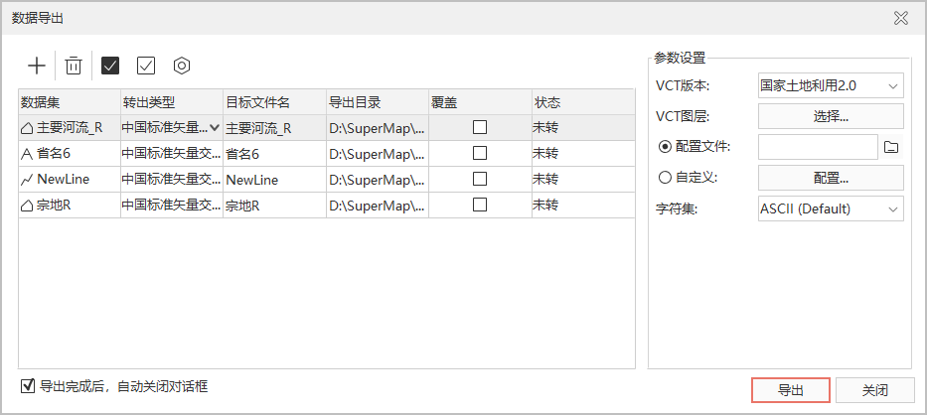
Task: Toggle overwrite checkbox for NewLine row
Action: 480,179
